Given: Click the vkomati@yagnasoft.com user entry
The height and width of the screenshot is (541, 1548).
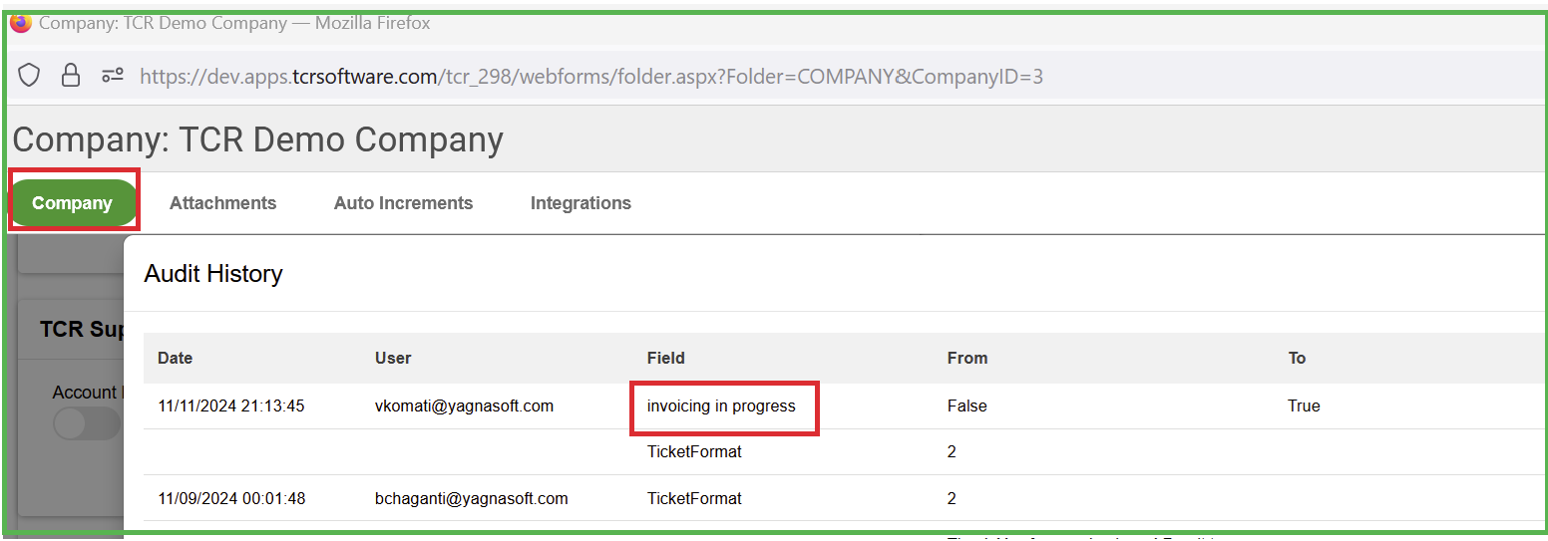Looking at the screenshot, I should [464, 406].
